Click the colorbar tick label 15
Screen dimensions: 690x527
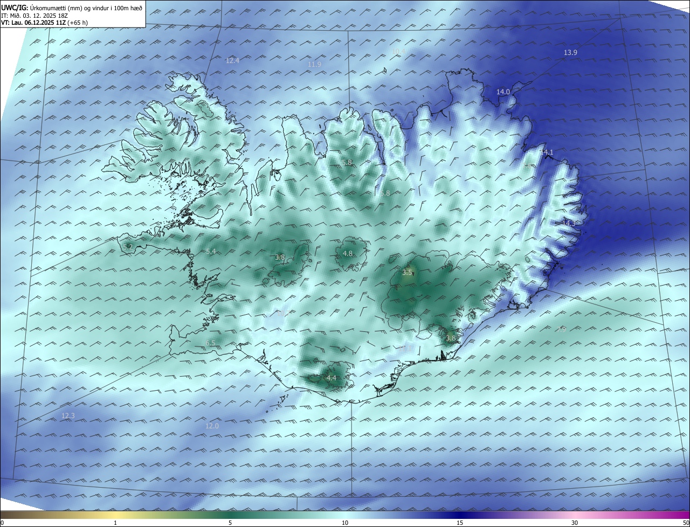460,523
